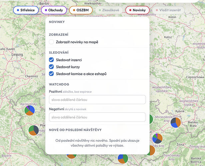Screen dimensions: 205x166
Task: Check Zobrazit novinky na mapě
Action: point(51,42)
